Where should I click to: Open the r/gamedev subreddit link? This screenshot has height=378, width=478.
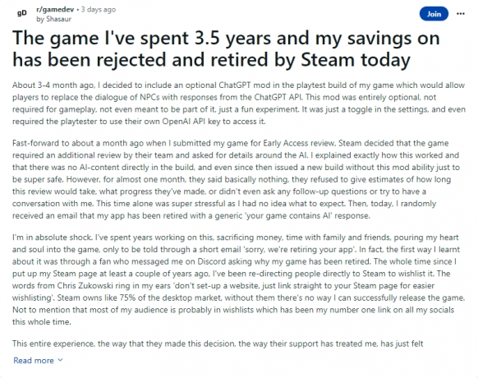coord(55,10)
